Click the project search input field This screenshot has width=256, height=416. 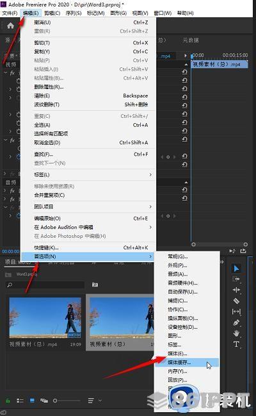coord(45,285)
